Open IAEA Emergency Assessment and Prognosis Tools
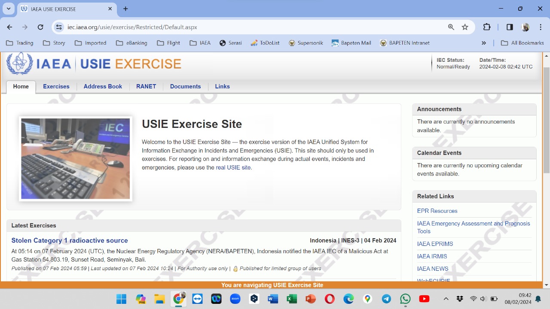 click(474, 227)
